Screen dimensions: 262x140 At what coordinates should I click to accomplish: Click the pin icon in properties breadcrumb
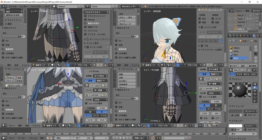pyautogui.click(x=231, y=41)
